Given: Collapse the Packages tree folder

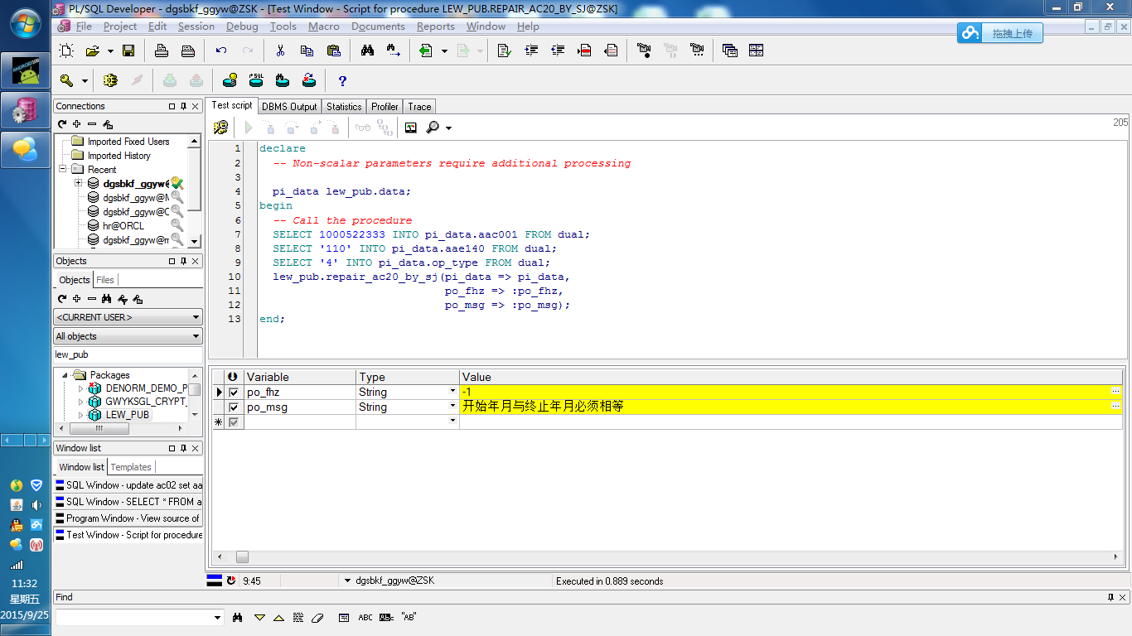Looking at the screenshot, I should [65, 375].
